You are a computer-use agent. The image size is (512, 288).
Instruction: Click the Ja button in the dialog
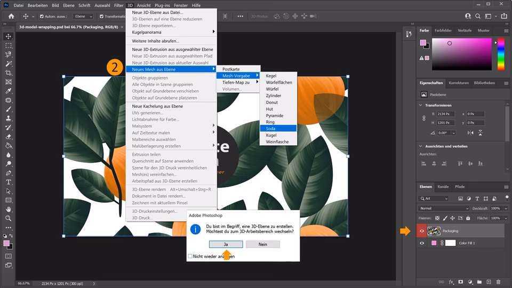(226, 244)
